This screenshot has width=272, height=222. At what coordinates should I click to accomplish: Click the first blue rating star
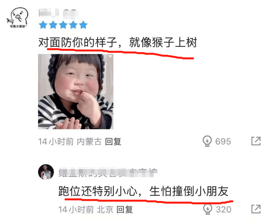click(43, 25)
